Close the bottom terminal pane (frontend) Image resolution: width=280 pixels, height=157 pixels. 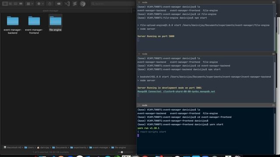pyautogui.click(x=139, y=105)
